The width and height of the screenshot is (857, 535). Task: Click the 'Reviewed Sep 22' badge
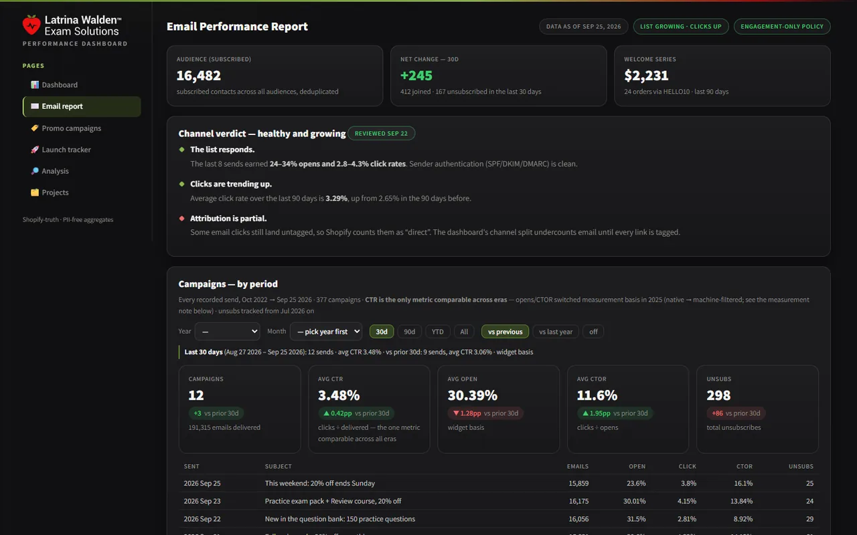tap(381, 133)
